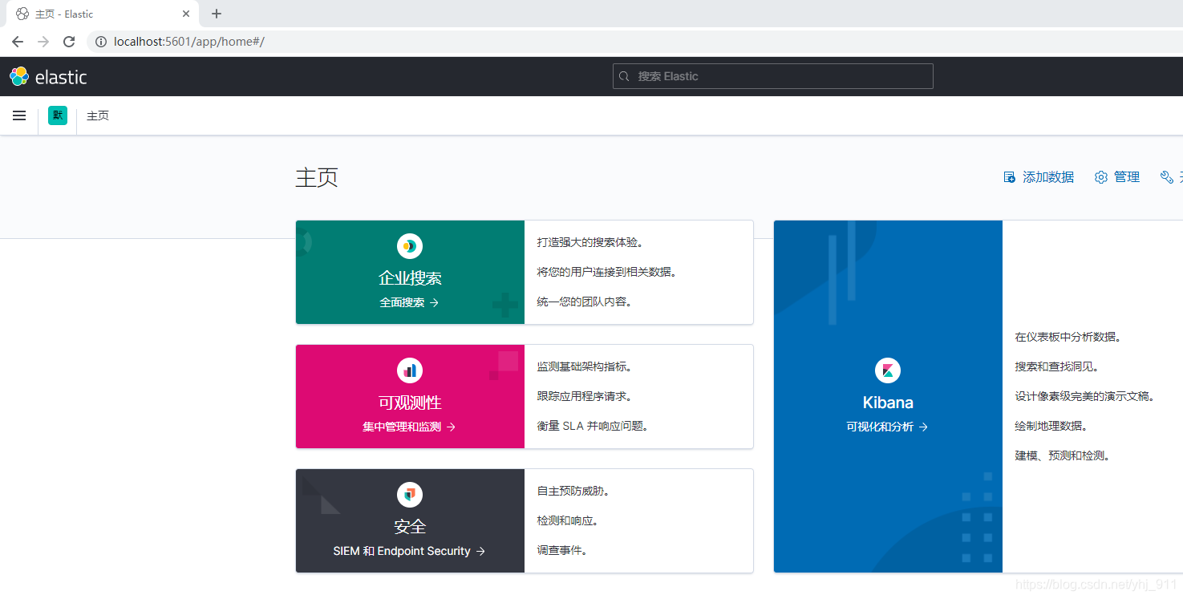This screenshot has height=599, width=1183.
Task: Click the site info icon in address bar
Action: pos(101,42)
